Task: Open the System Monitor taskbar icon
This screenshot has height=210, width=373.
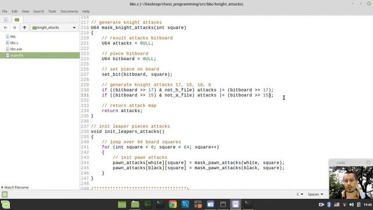Action: (147, 205)
